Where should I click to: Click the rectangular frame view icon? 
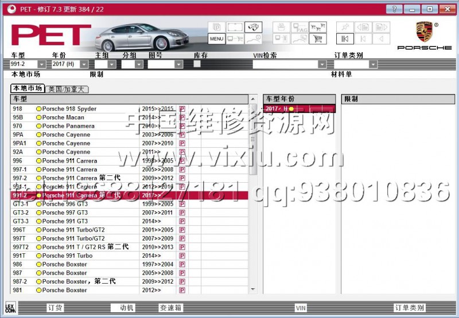click(235, 27)
